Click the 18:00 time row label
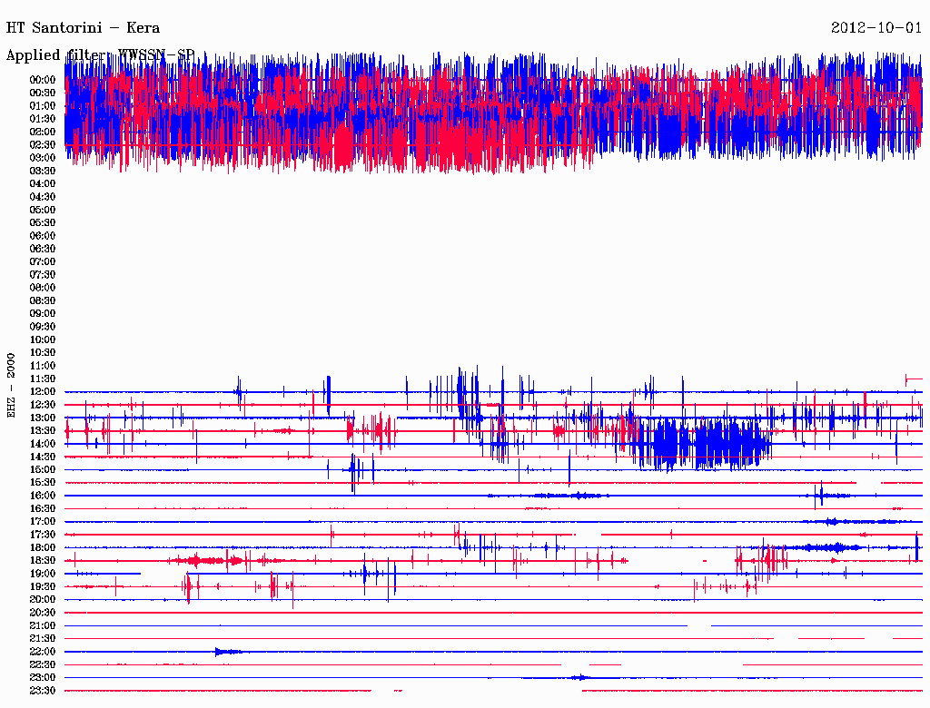The height and width of the screenshot is (708, 930). pos(43,547)
